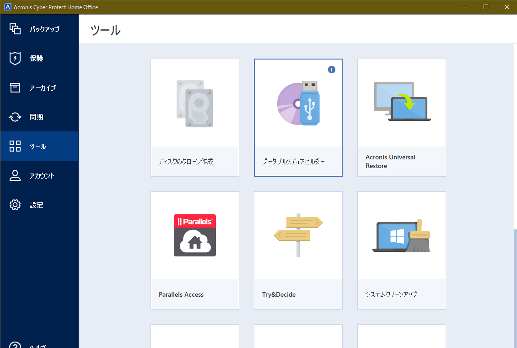Click the laptop with broom cleanup icon
The image size is (517, 348).
(x=401, y=236)
